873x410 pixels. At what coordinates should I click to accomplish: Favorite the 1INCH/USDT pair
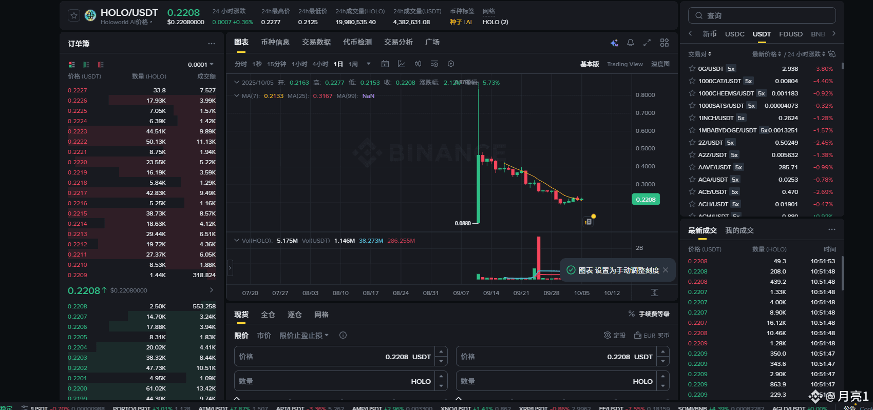coord(692,118)
